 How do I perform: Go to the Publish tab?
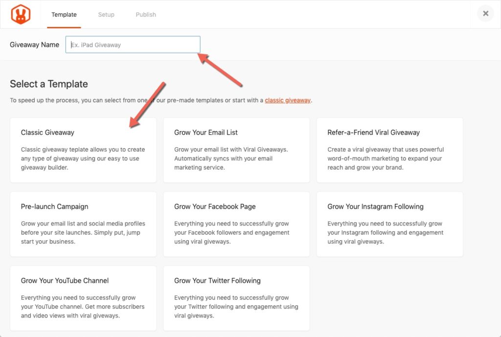click(x=146, y=15)
